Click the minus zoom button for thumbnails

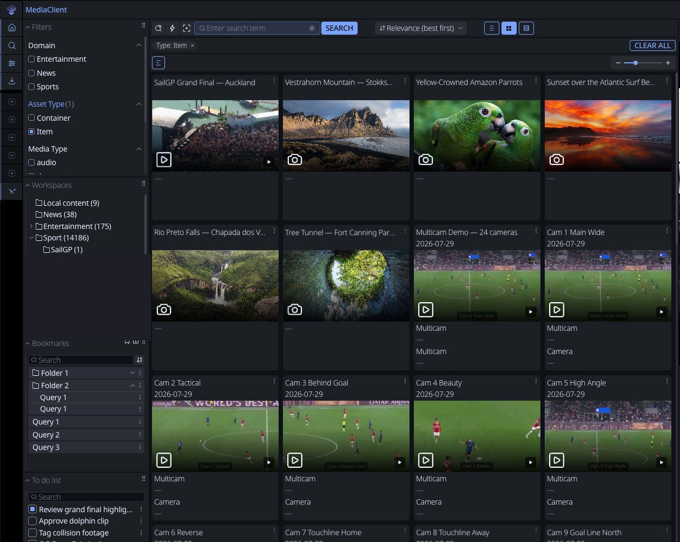coord(618,63)
